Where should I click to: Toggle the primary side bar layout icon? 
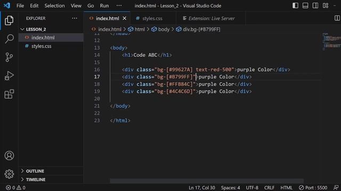pyautogui.click(x=295, y=6)
